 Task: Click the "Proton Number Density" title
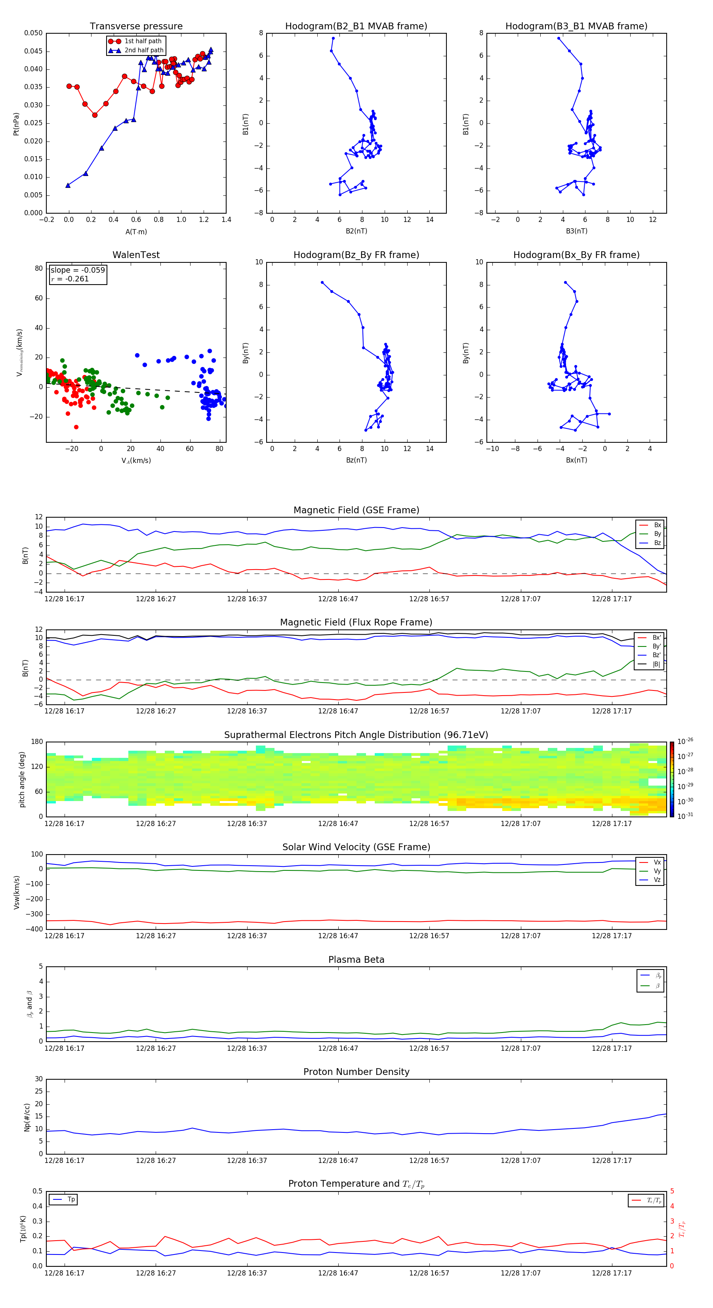point(356,1072)
